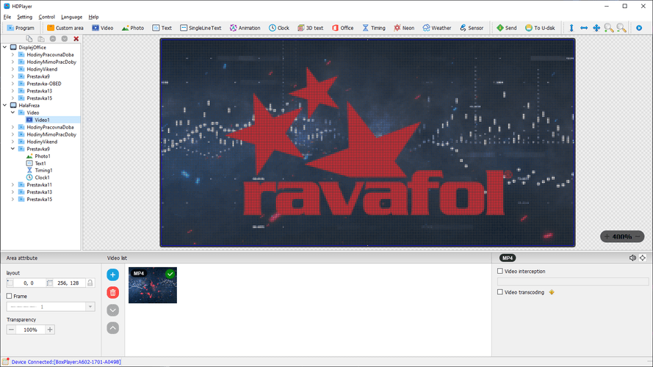This screenshot has width=653, height=367.
Task: Export program To U-disk
Action: coord(540,28)
